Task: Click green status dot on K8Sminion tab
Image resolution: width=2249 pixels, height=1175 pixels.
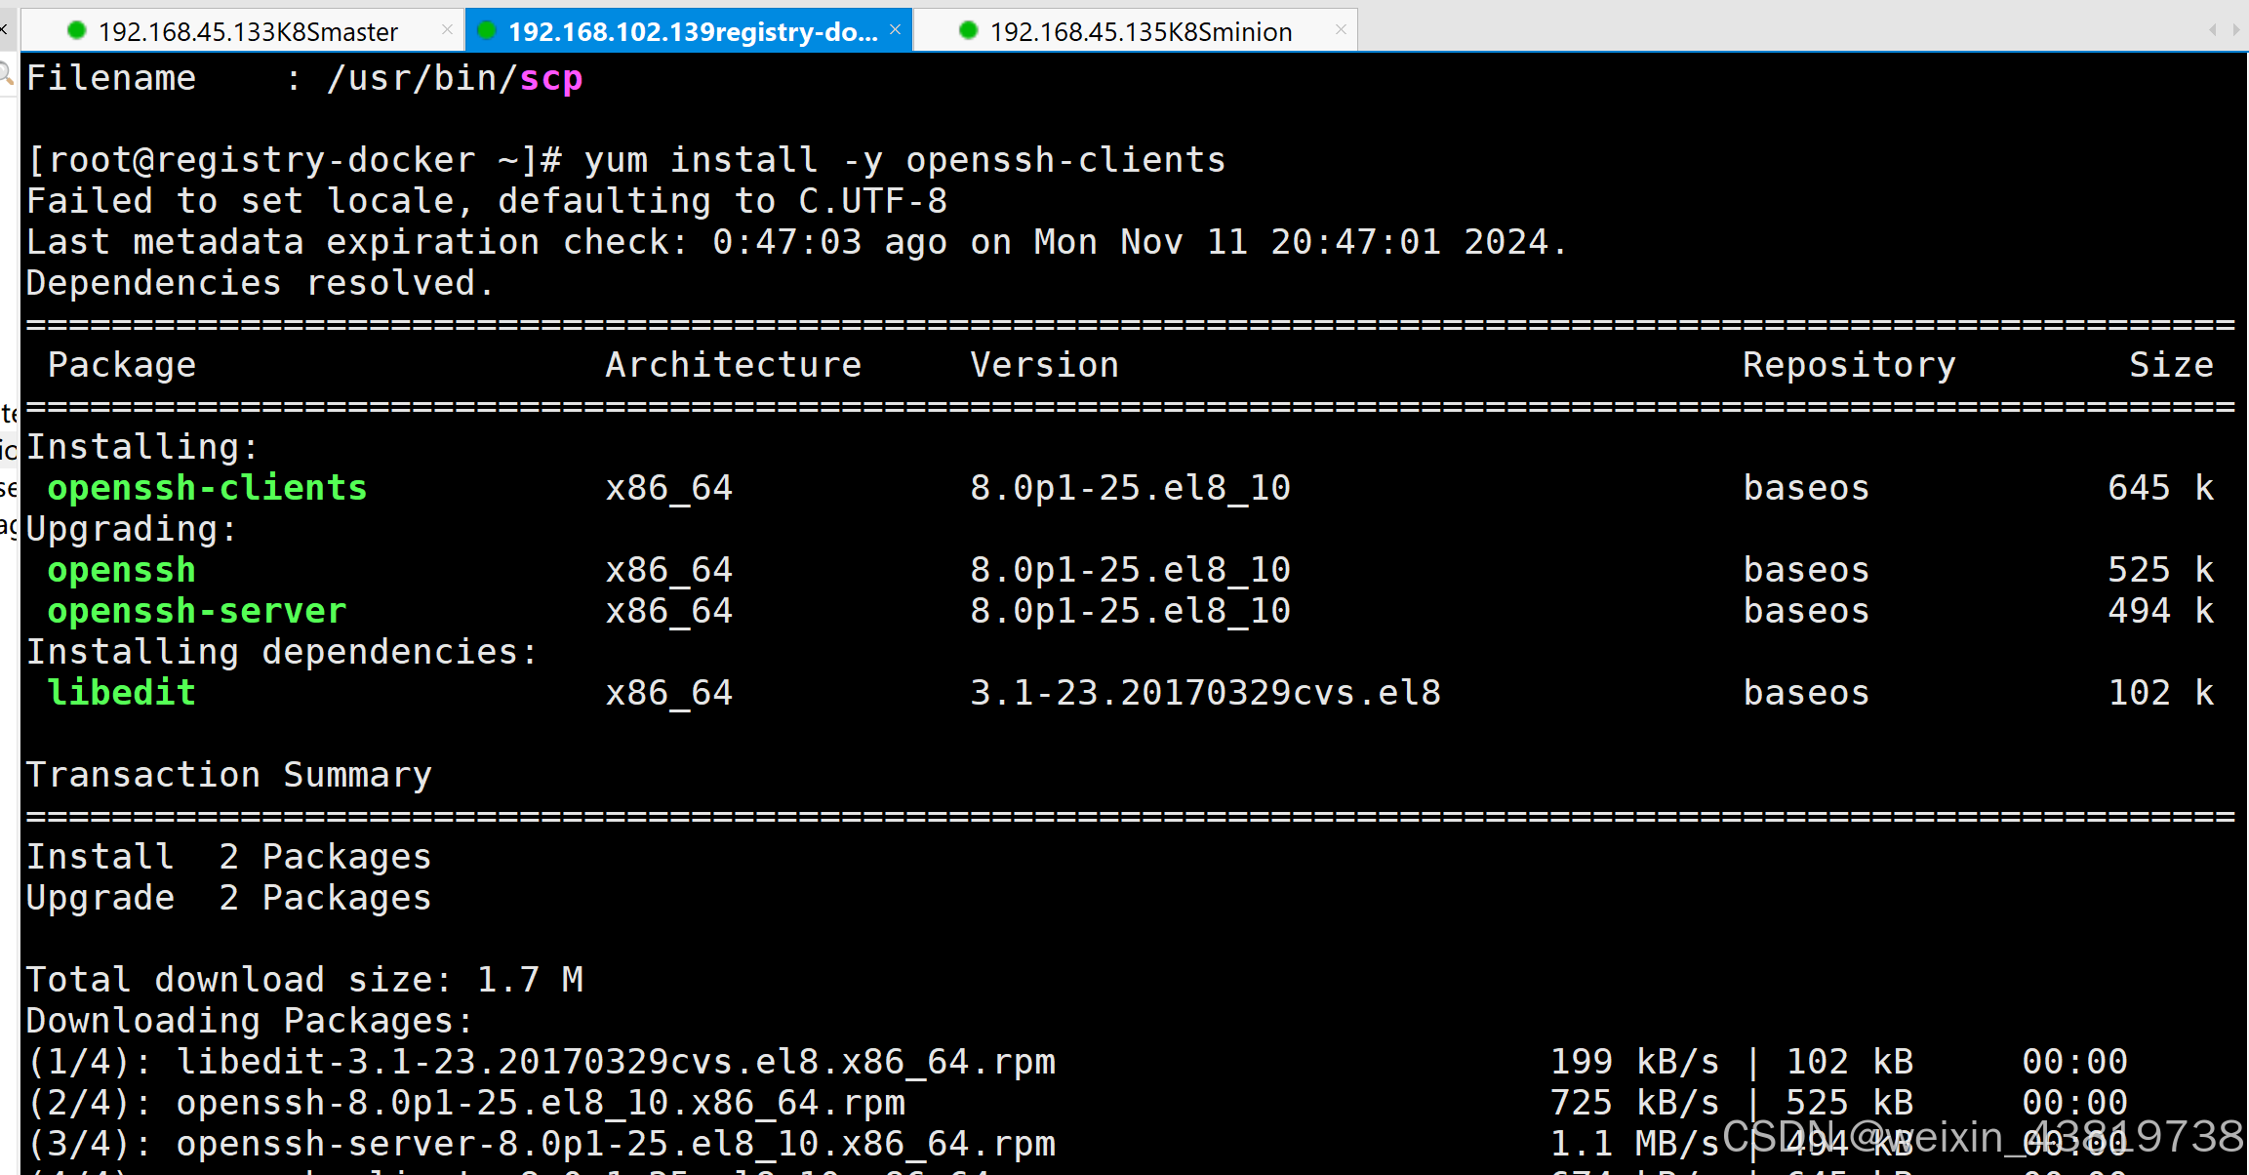Action: 968,30
